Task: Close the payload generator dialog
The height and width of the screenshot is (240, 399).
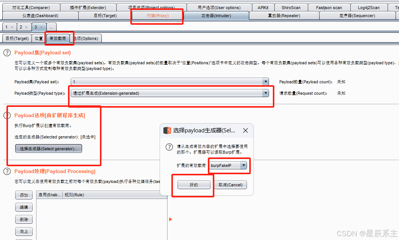Action: coord(245,130)
